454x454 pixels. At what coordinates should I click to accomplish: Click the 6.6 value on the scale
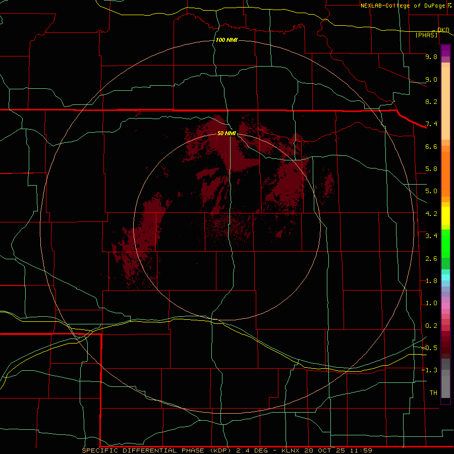[x=431, y=146]
